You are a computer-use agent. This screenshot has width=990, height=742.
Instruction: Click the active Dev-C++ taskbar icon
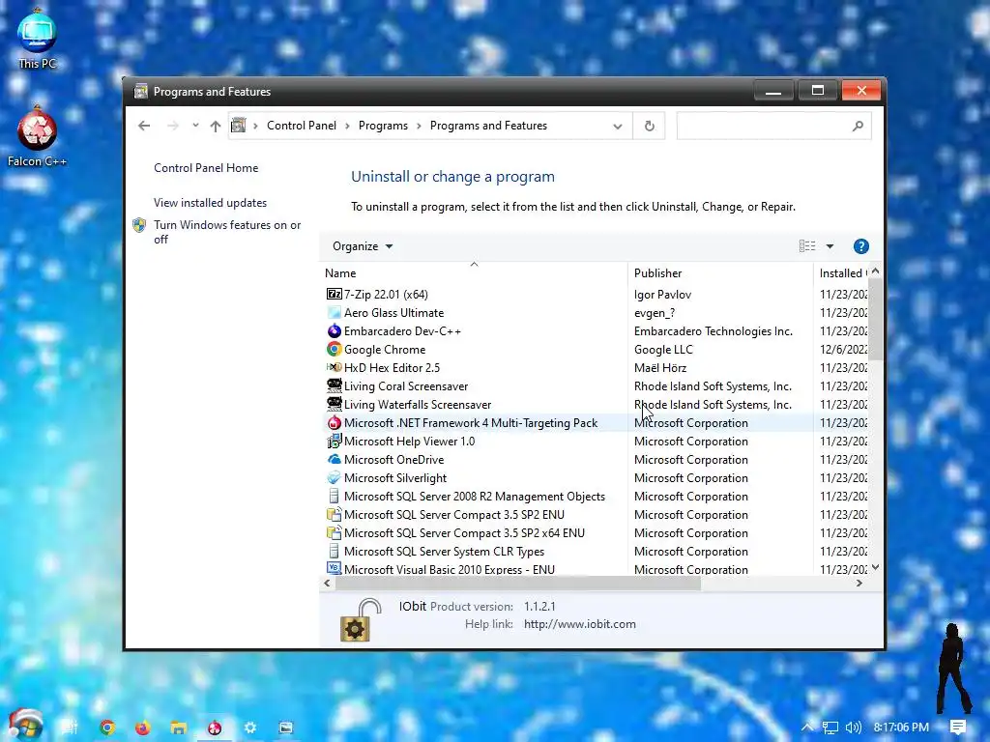[x=215, y=728]
